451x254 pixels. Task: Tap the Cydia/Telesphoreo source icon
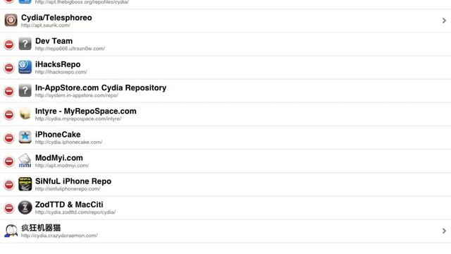[x=11, y=20]
